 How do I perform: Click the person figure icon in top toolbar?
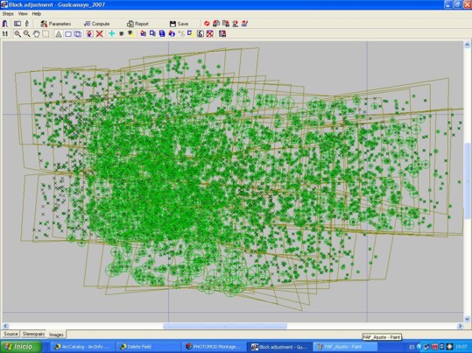click(x=27, y=24)
